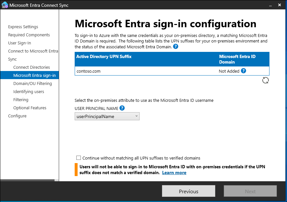Select Connect Directories under Sync
The height and width of the screenshot is (202, 287).
click(x=31, y=67)
